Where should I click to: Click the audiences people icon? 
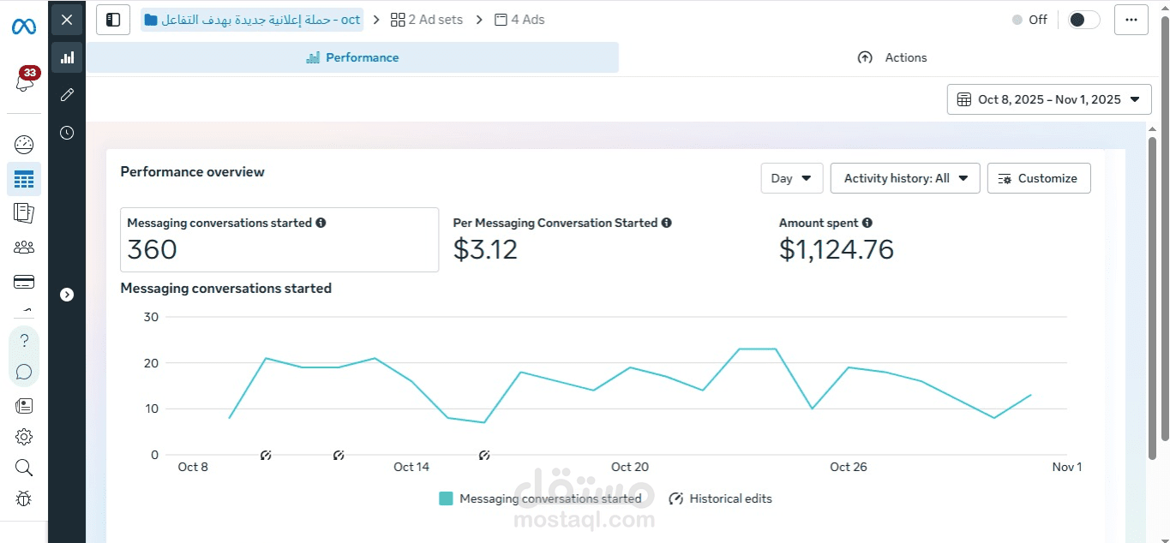tap(24, 248)
